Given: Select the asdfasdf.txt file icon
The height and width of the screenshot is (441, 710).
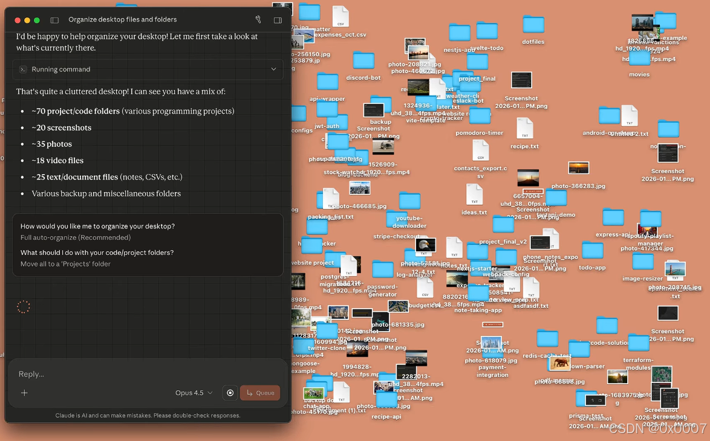Looking at the screenshot, I should coord(531,288).
